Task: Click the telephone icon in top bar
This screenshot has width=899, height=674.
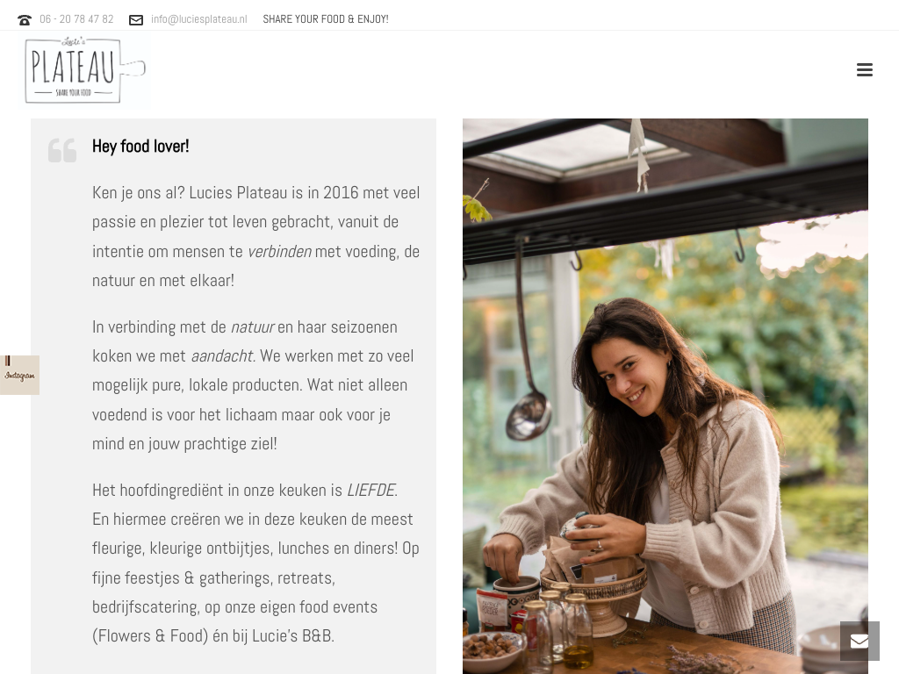Action: coord(24,20)
